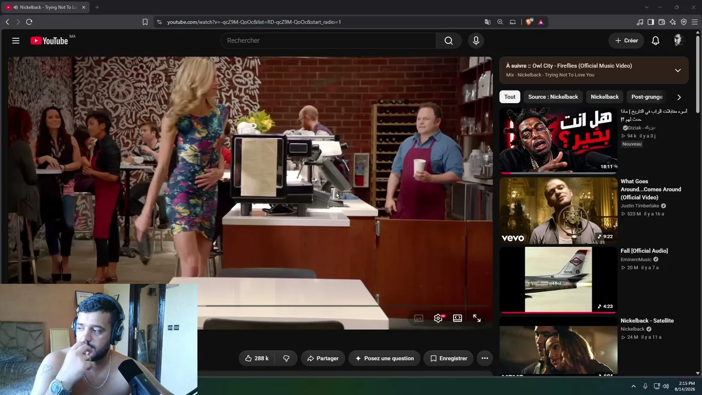
Task: Open volume control in system tray
Action: (666, 386)
